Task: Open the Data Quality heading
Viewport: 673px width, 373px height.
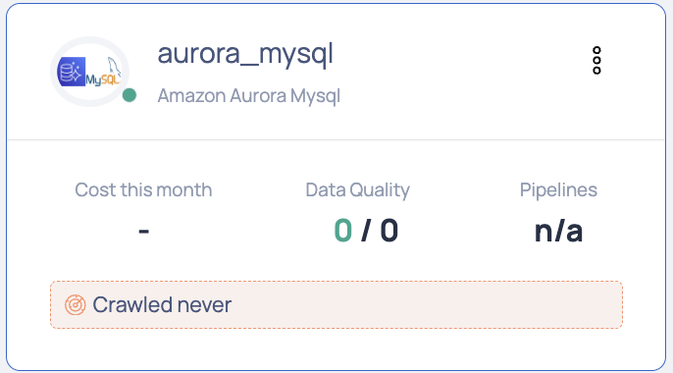Action: (357, 190)
